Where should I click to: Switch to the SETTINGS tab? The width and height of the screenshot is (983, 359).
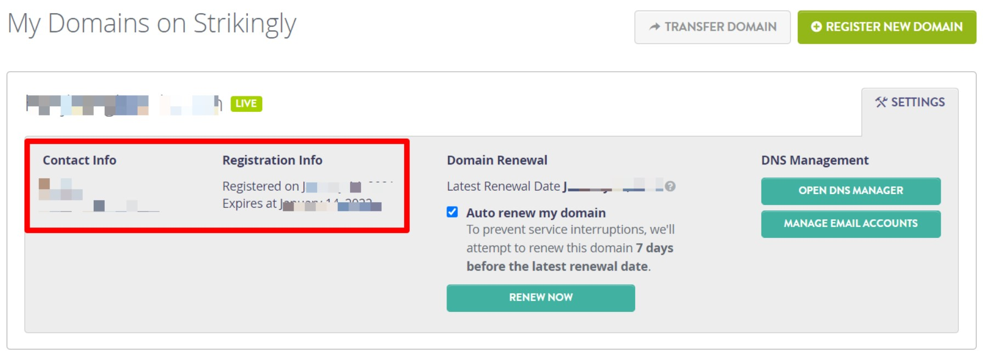click(910, 102)
